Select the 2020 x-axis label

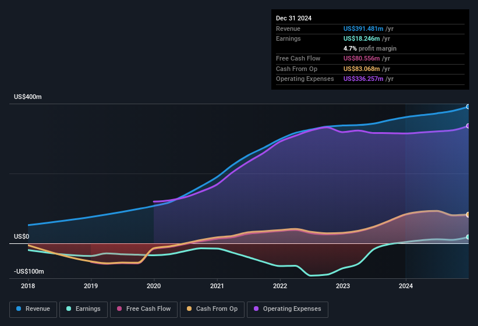pyautogui.click(x=154, y=286)
